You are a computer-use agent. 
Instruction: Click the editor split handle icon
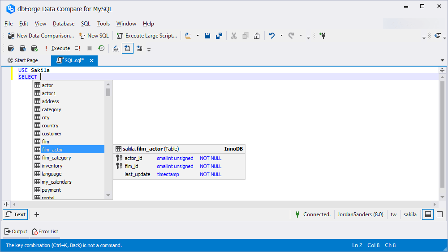442,70
